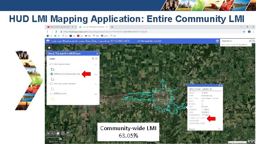Click map scale bar

tap(54, 139)
